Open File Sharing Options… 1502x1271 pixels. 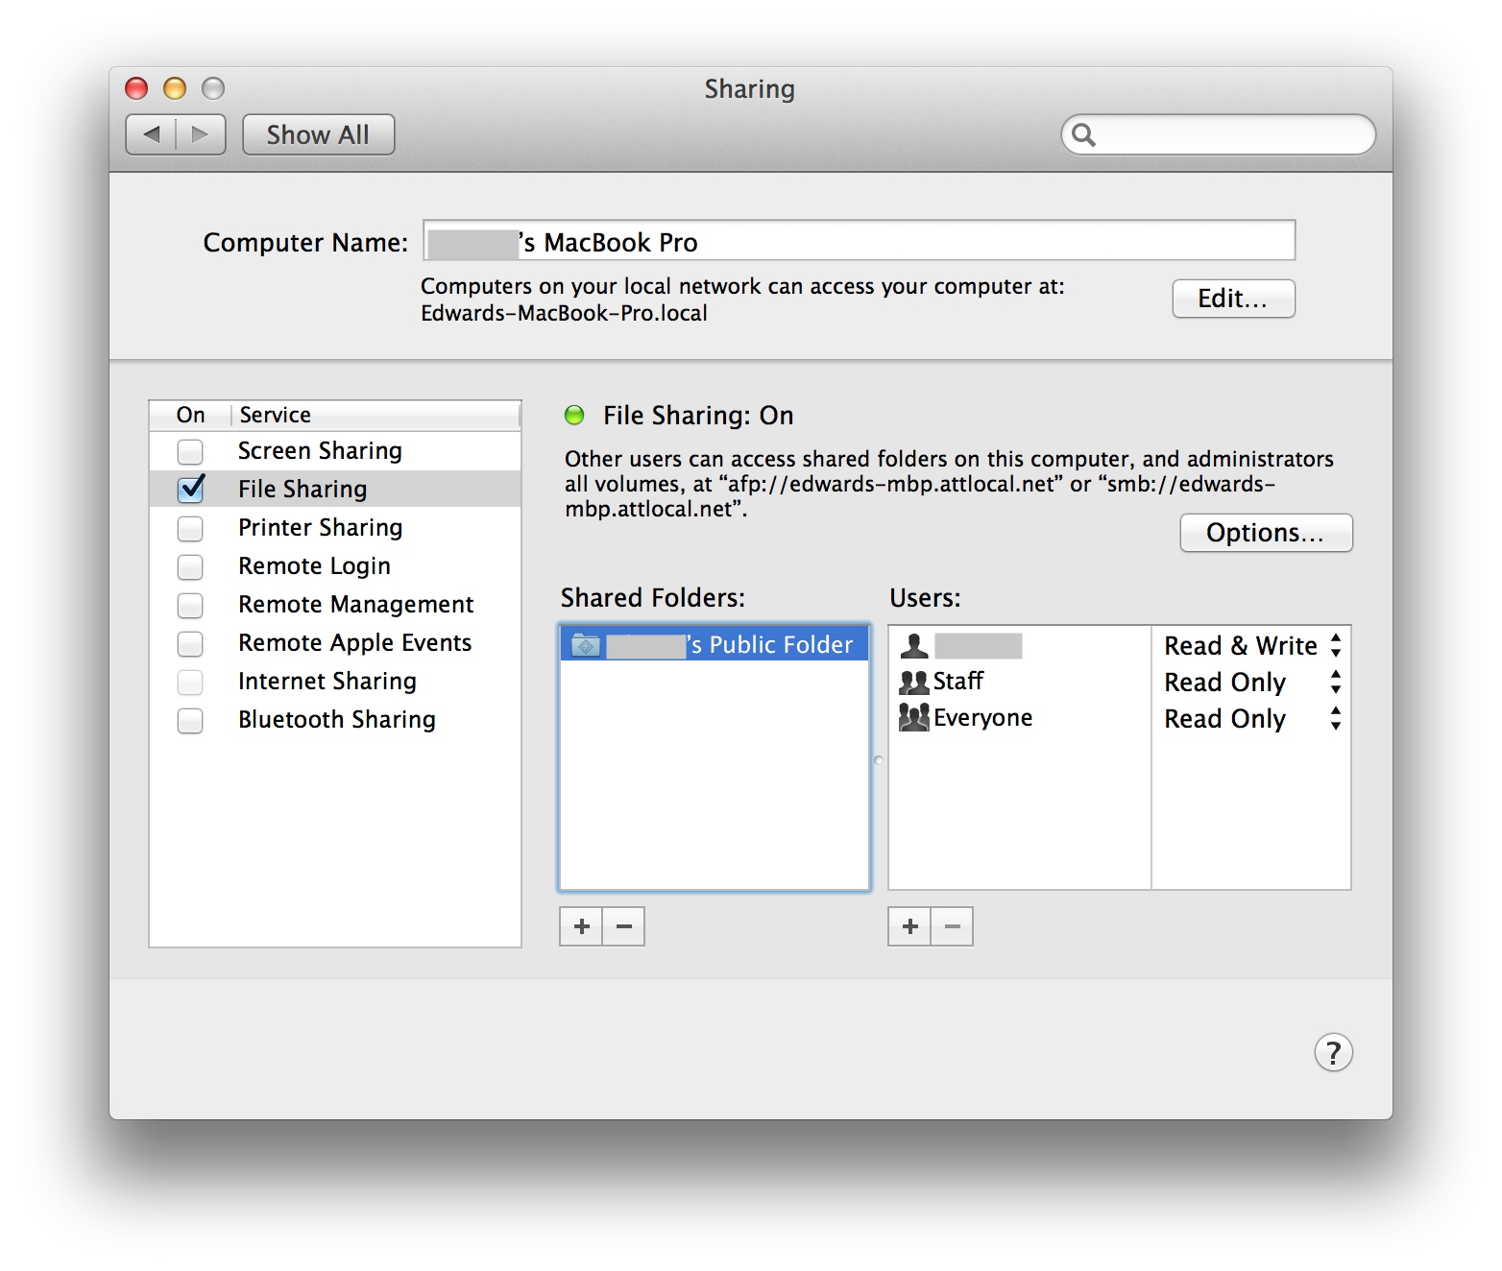click(1266, 533)
